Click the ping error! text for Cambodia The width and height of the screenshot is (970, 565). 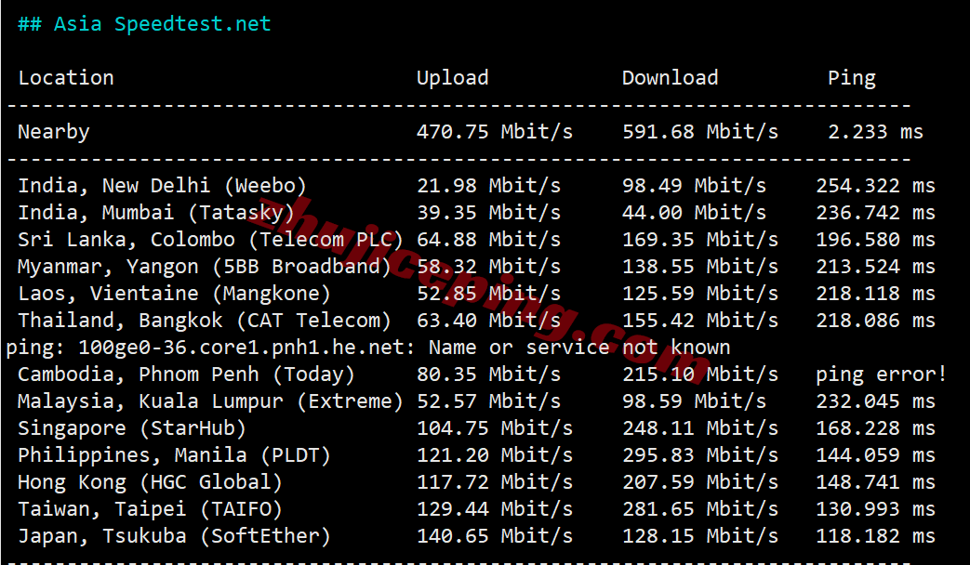click(881, 374)
